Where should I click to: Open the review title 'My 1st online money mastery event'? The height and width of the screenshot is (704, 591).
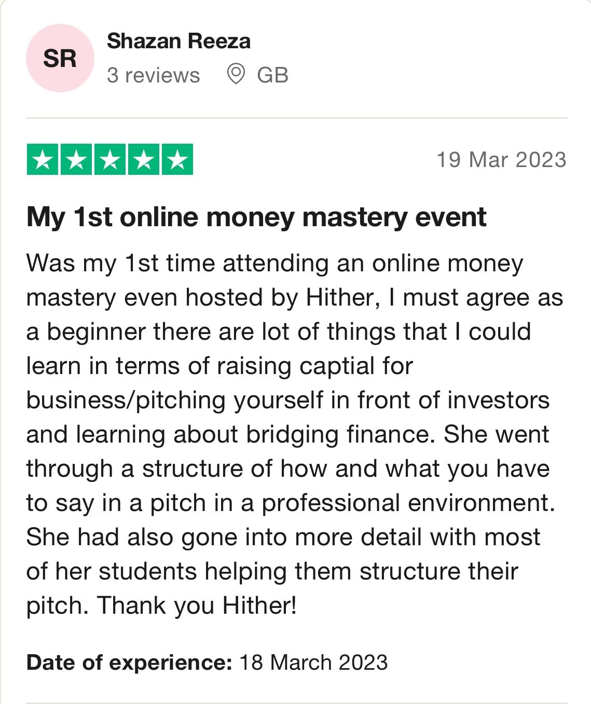click(x=256, y=217)
